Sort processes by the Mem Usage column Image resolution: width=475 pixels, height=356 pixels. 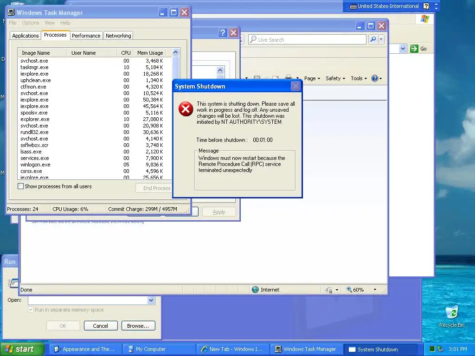(150, 53)
